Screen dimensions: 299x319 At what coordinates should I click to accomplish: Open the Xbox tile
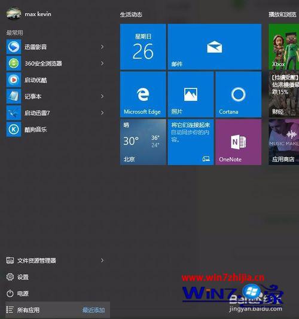[x=283, y=47]
